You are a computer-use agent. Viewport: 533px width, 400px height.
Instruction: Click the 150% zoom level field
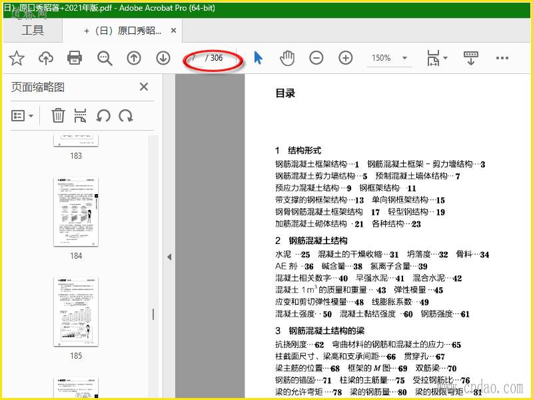[x=381, y=58]
